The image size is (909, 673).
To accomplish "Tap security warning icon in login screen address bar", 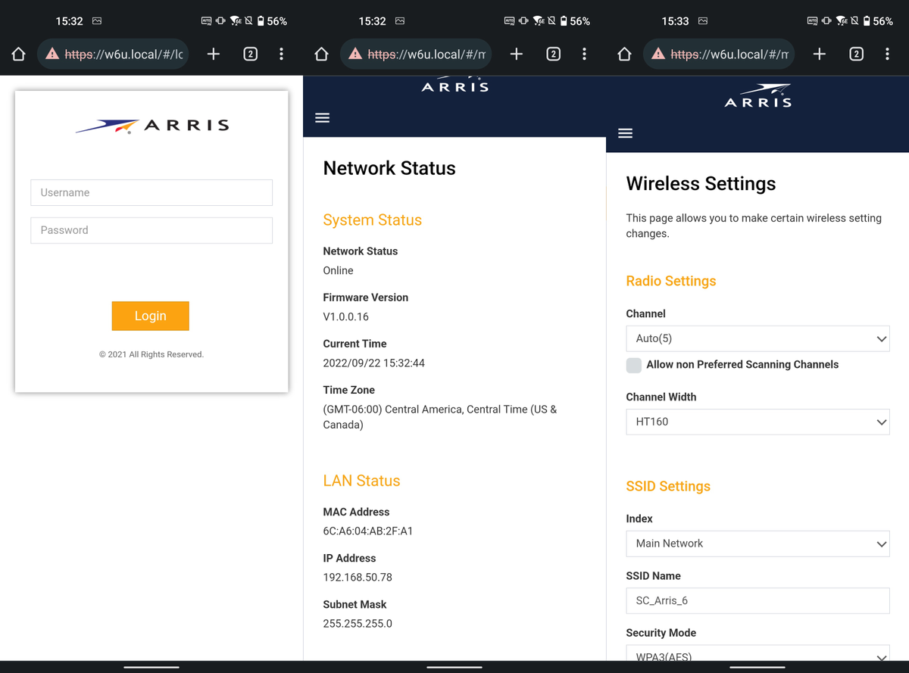I will pos(52,54).
